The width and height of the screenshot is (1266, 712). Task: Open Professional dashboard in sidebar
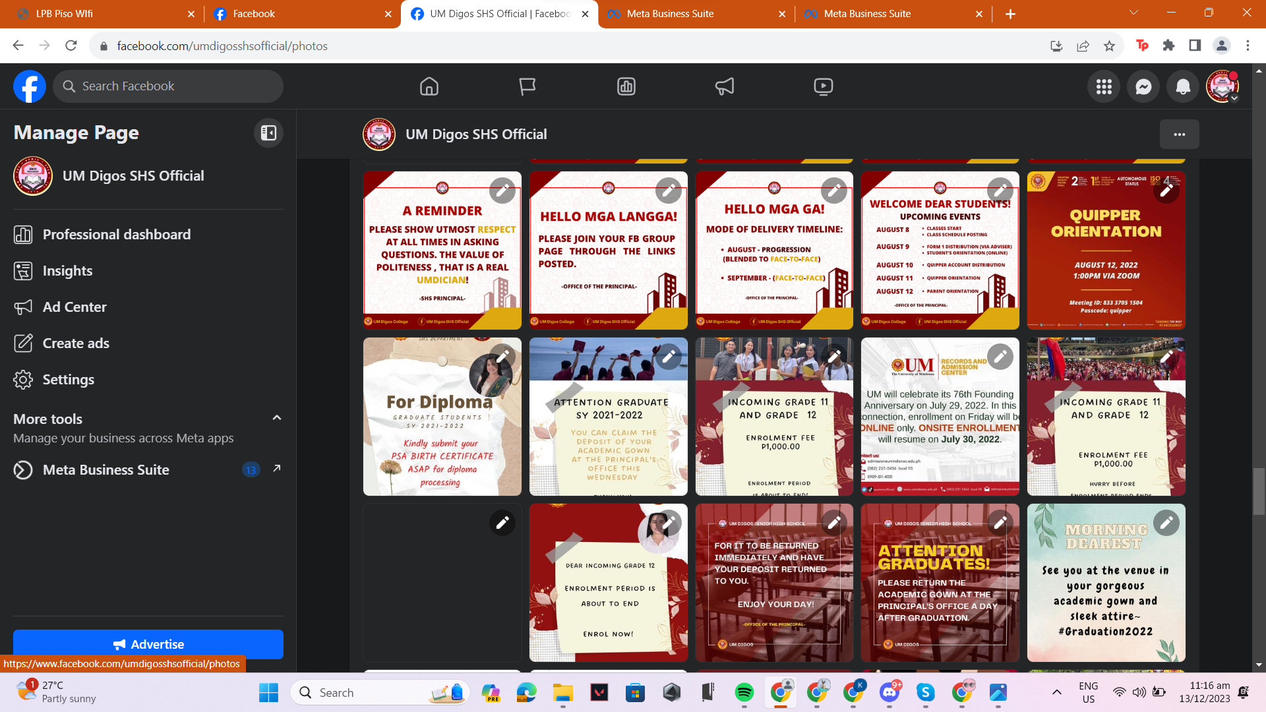[148, 235]
